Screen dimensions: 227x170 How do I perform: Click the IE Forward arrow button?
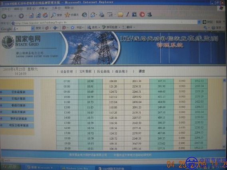[x=21, y=16]
